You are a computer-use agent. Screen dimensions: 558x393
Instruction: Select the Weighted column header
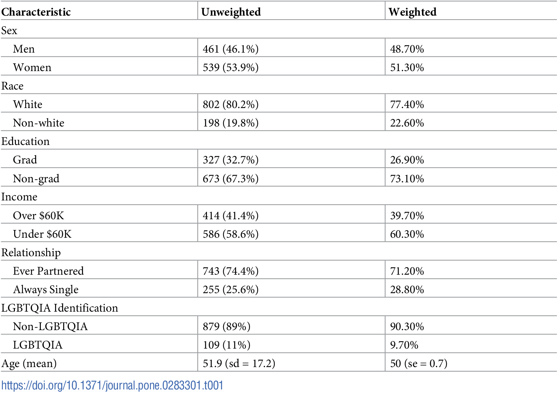pyautogui.click(x=412, y=12)
